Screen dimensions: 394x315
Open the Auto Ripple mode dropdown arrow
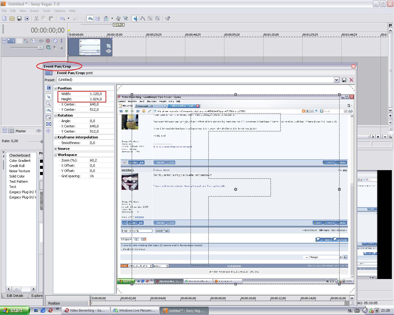pos(112,18)
